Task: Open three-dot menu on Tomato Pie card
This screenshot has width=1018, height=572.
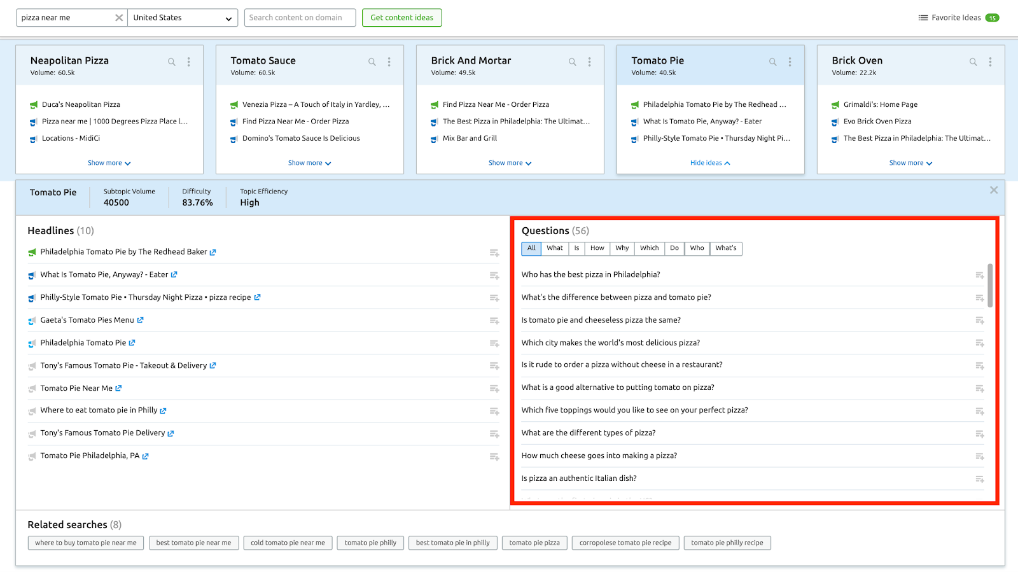Action: 790,62
